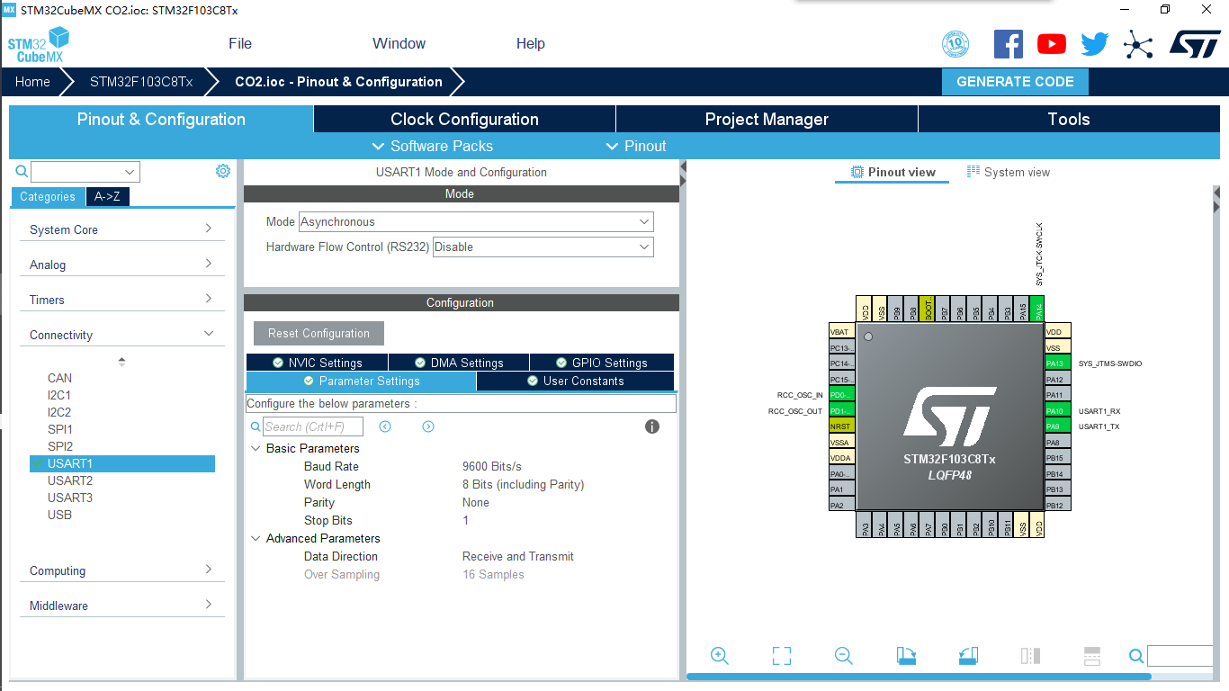1229x691 pixels.
Task: Go to Home breadcrumb
Action: (x=32, y=81)
